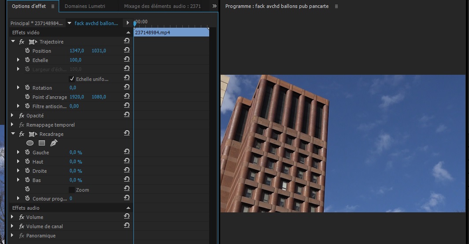Reset the Position parameter
Image resolution: width=469 pixels, height=244 pixels.
click(x=127, y=51)
